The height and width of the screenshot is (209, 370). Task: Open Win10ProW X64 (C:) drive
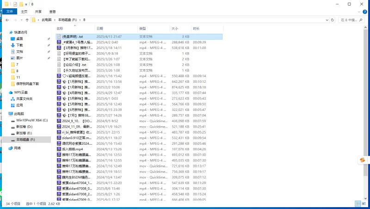click(x=32, y=120)
